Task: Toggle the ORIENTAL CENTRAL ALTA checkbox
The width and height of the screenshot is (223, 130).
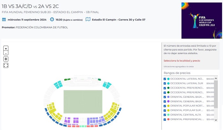Action: pos(165,115)
